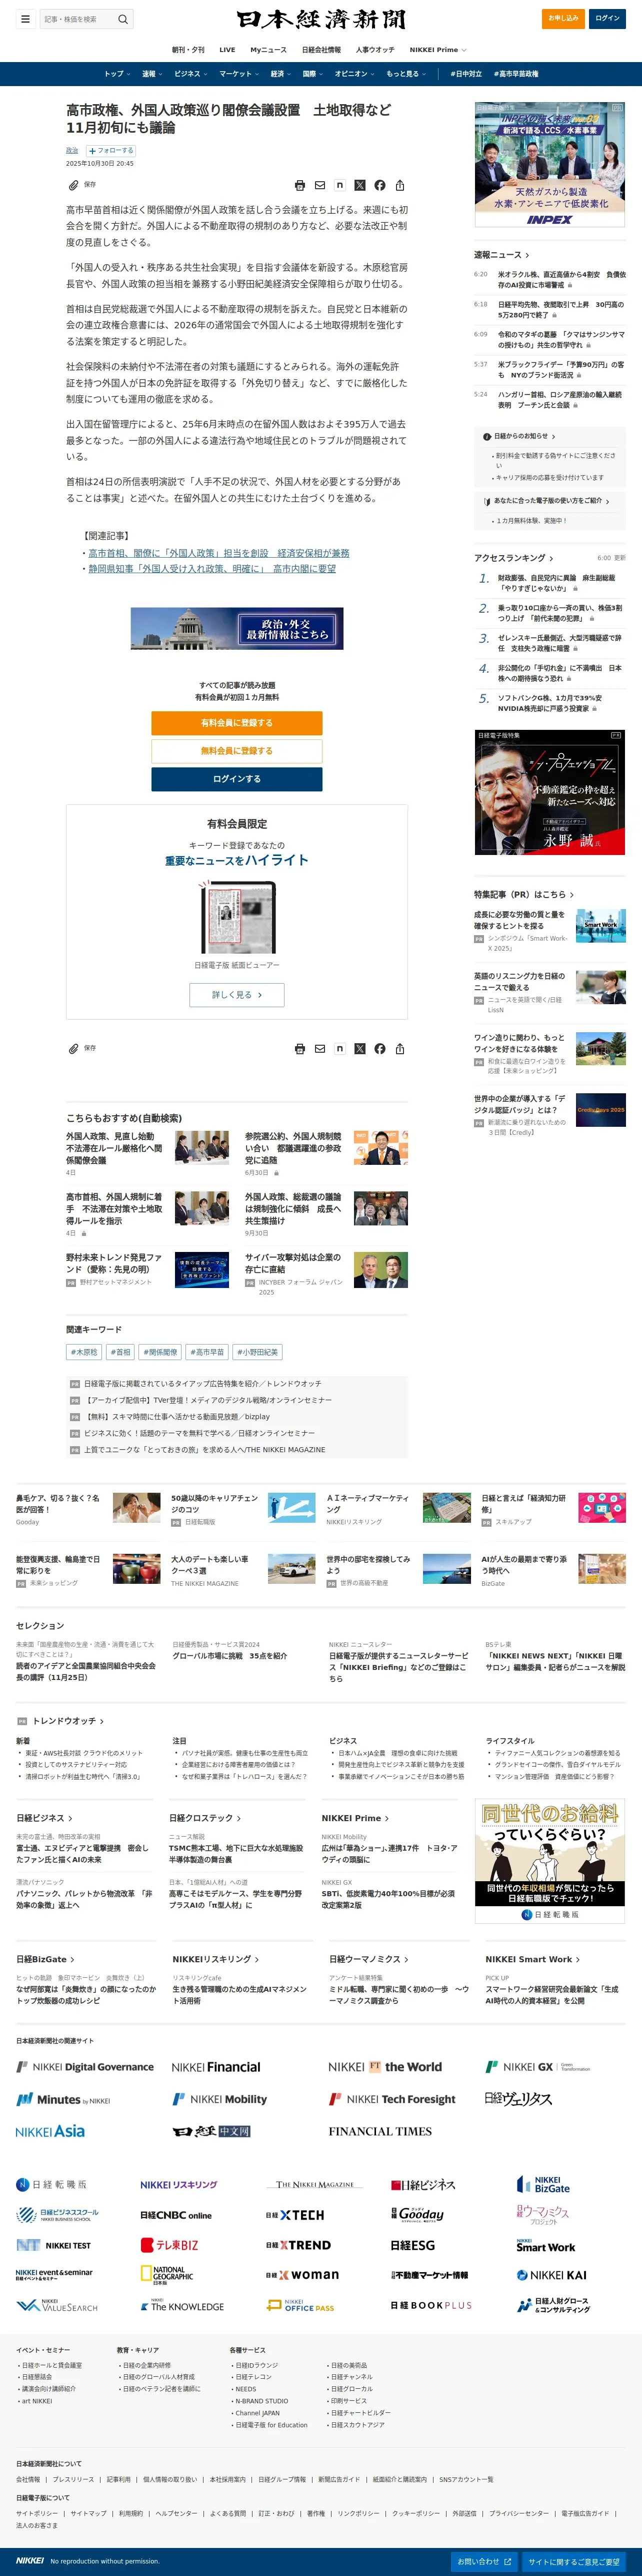Open the share icon above the article text
This screenshot has height=2576, width=642.
399,186
